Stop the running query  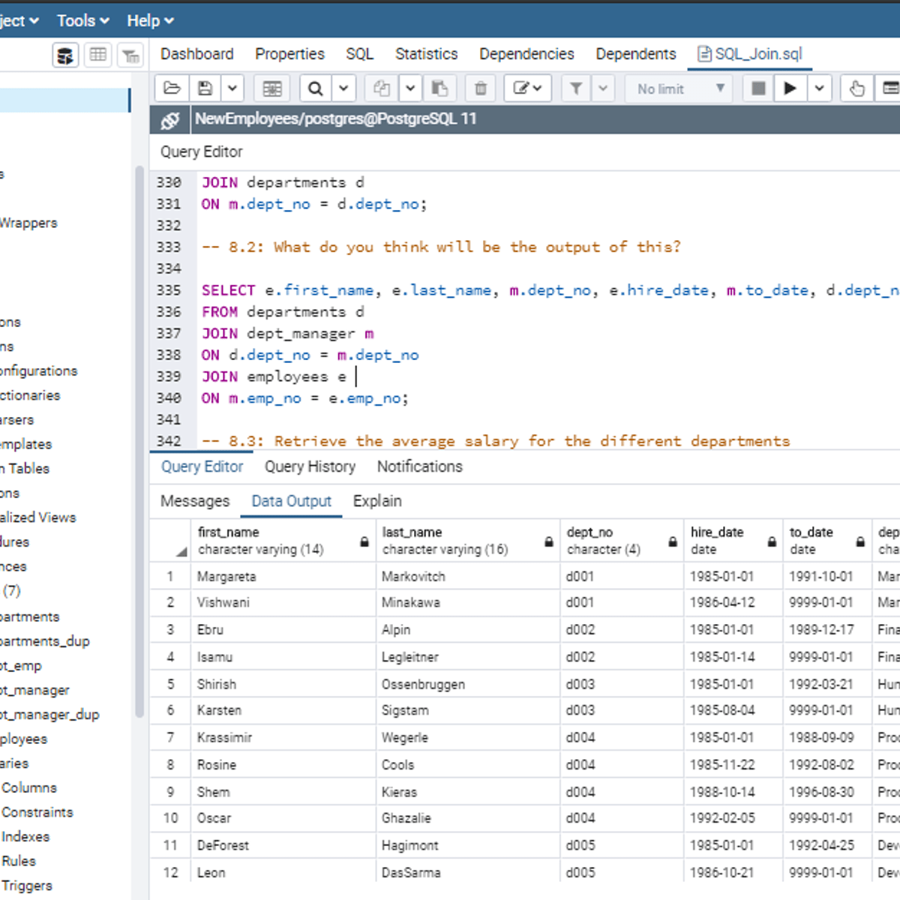click(x=757, y=88)
